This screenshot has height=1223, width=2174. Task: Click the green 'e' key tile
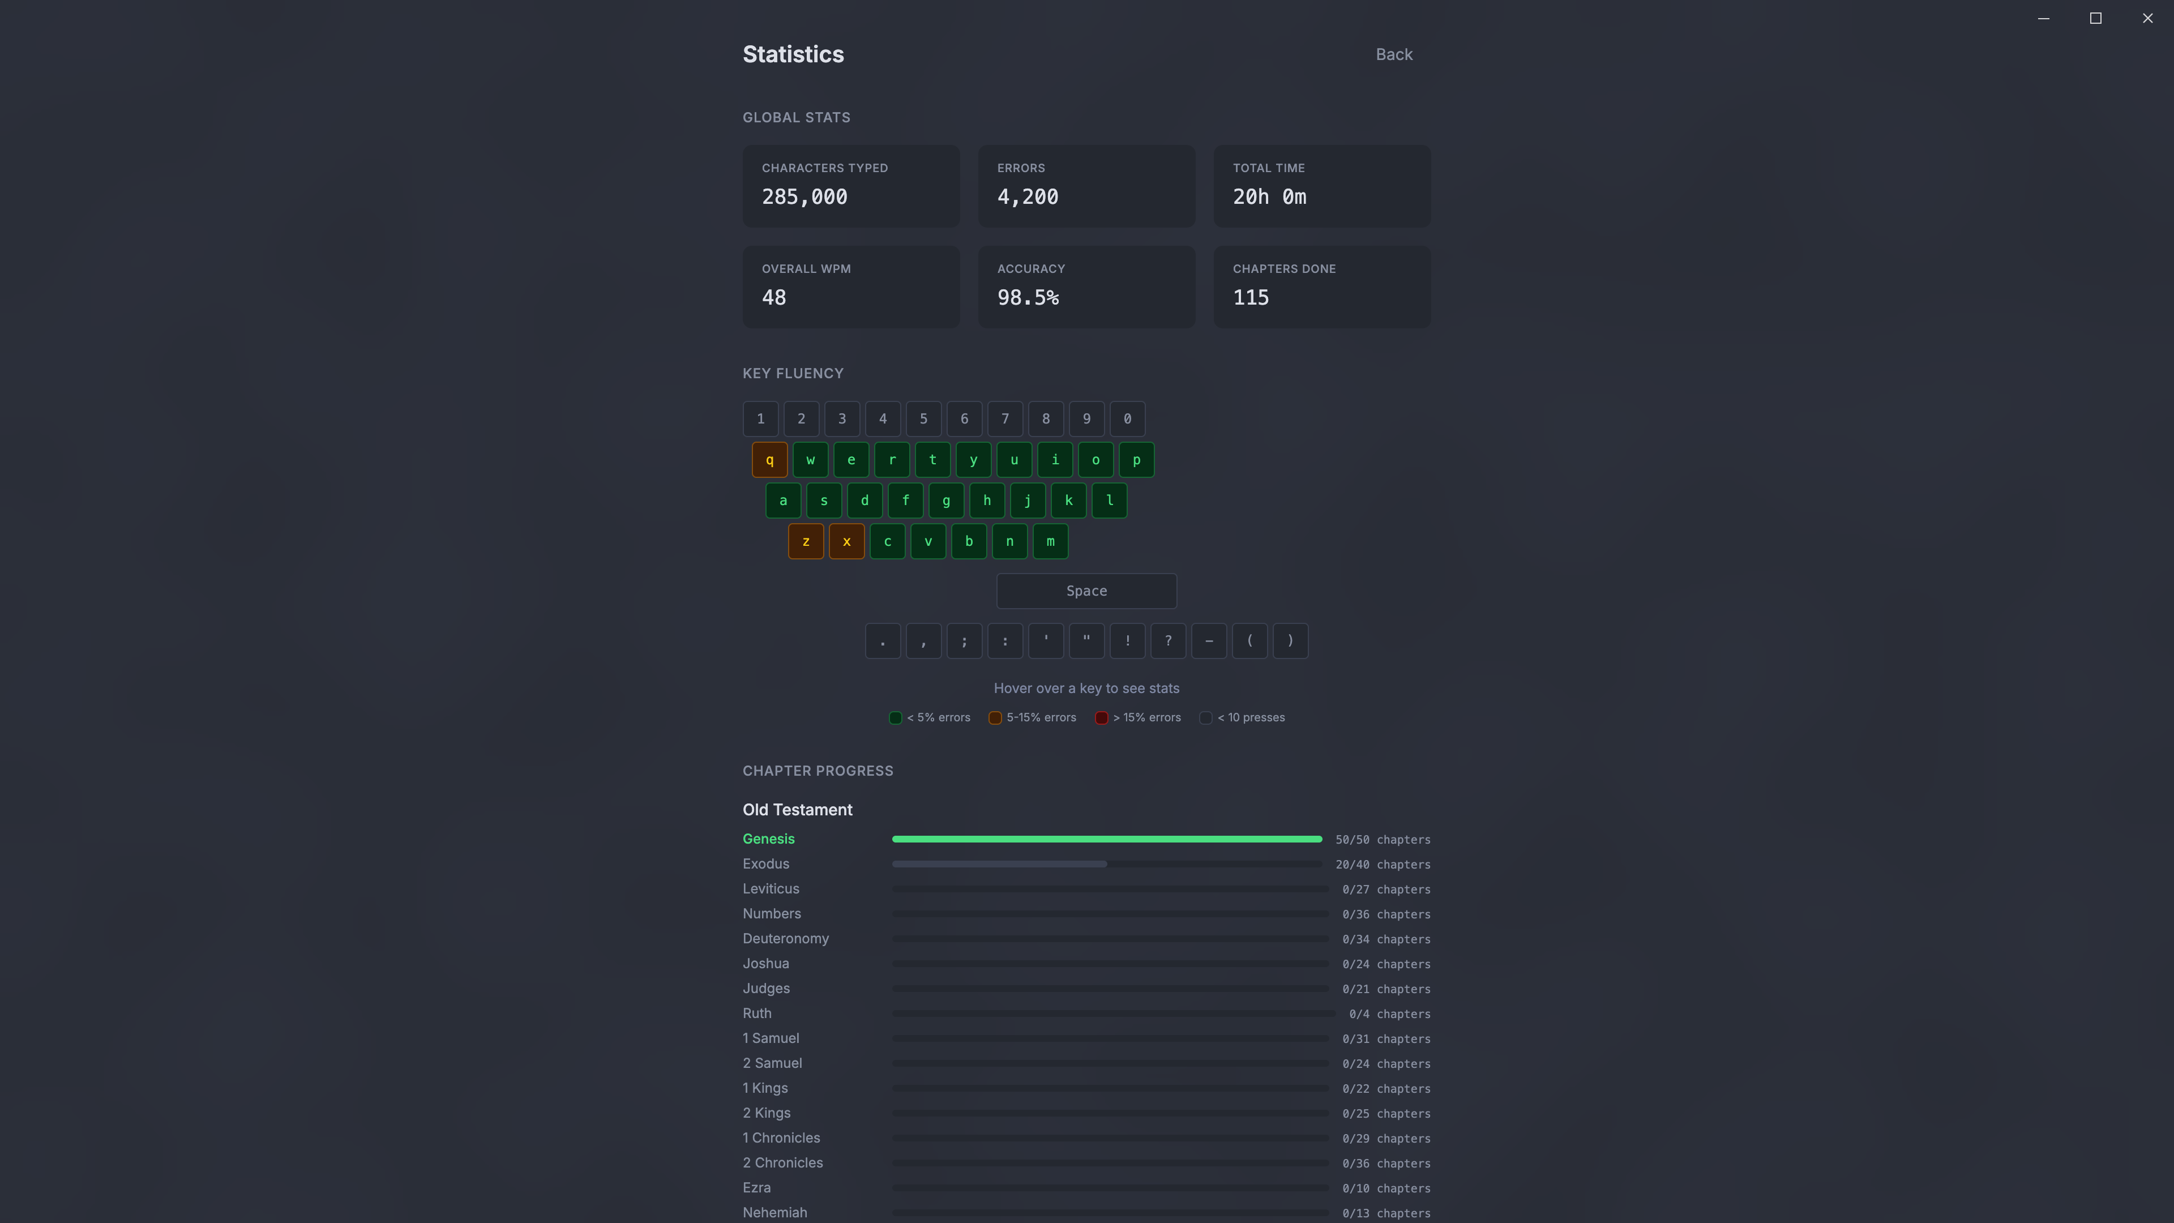851,460
